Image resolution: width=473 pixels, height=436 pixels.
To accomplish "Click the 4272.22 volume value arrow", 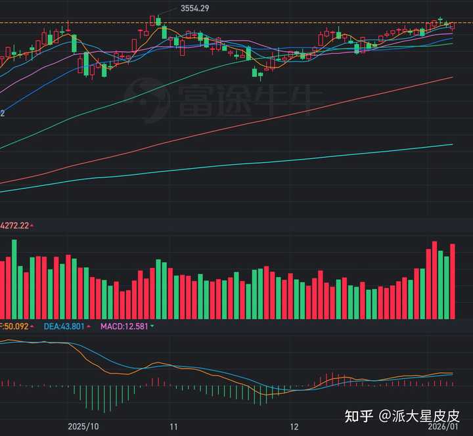I will [x=33, y=226].
